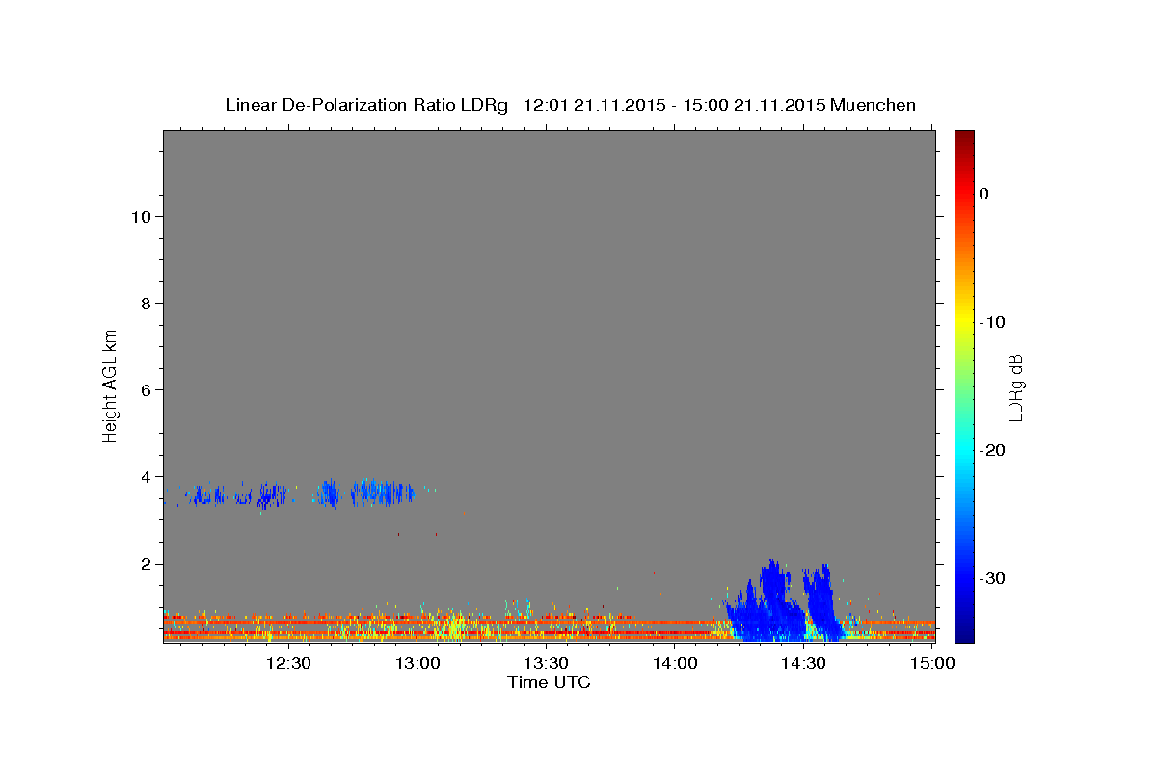The width and height of the screenshot is (1157, 771).
Task: Click the dark blue bottom of the colorbar
Action: tap(964, 634)
